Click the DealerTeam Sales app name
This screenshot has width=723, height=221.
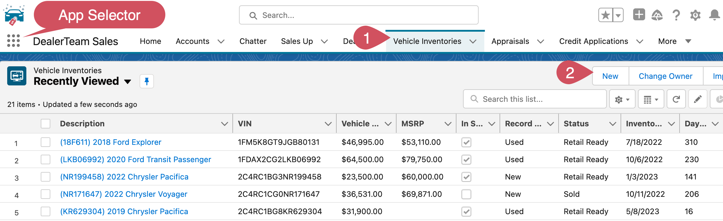click(75, 41)
